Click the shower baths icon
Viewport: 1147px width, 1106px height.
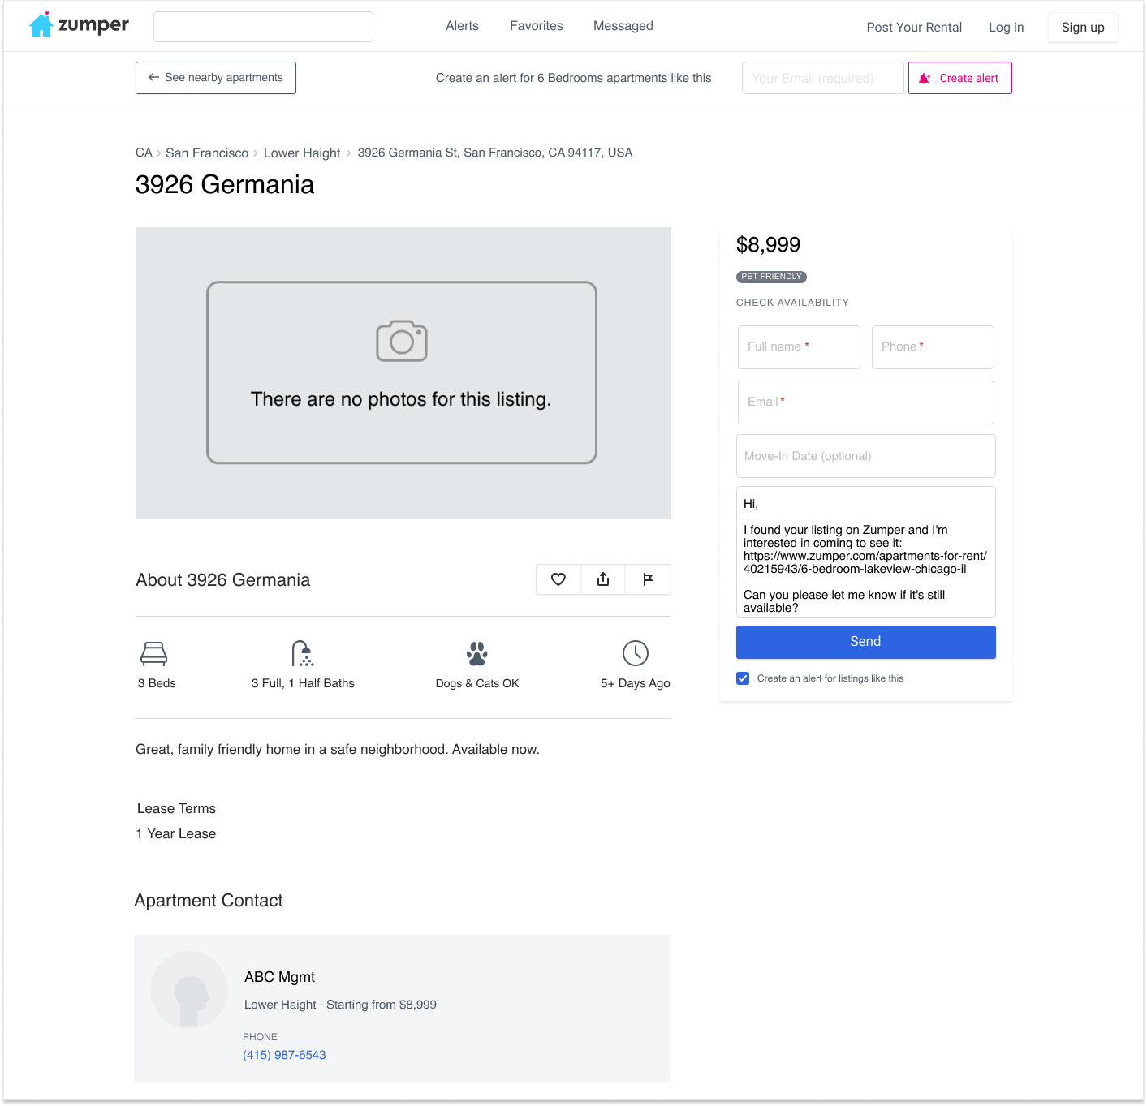click(302, 653)
